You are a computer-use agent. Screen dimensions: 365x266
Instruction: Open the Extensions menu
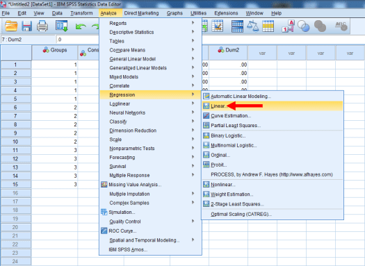pos(226,13)
